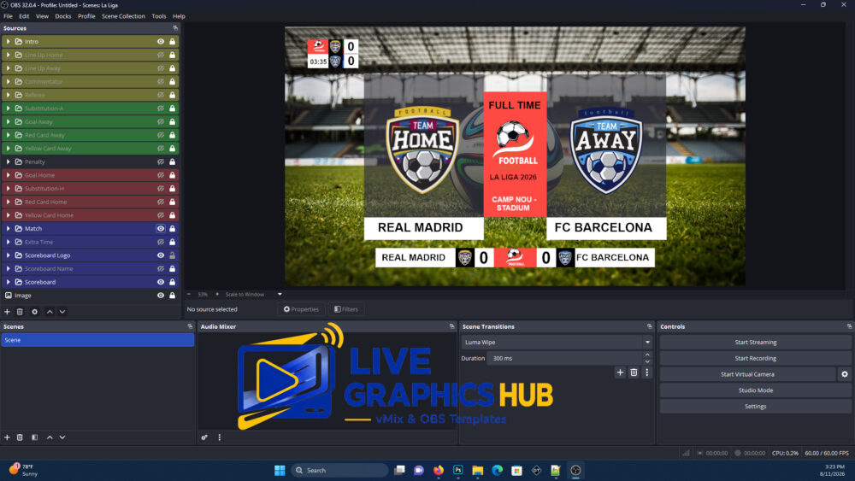This screenshot has height=481, width=855.
Task: Open the File menu
Action: [x=9, y=16]
